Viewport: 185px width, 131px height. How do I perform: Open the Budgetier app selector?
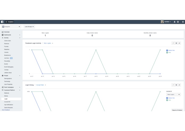tap(11, 27)
